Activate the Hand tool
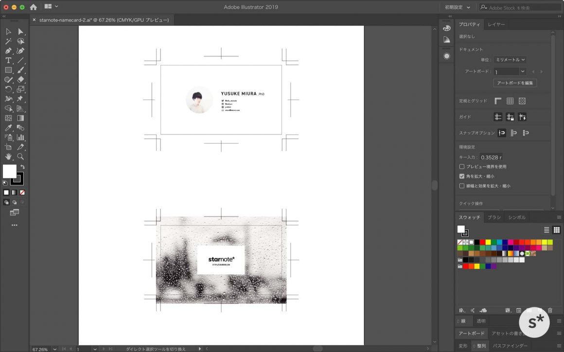This screenshot has width=564, height=352. [8, 156]
